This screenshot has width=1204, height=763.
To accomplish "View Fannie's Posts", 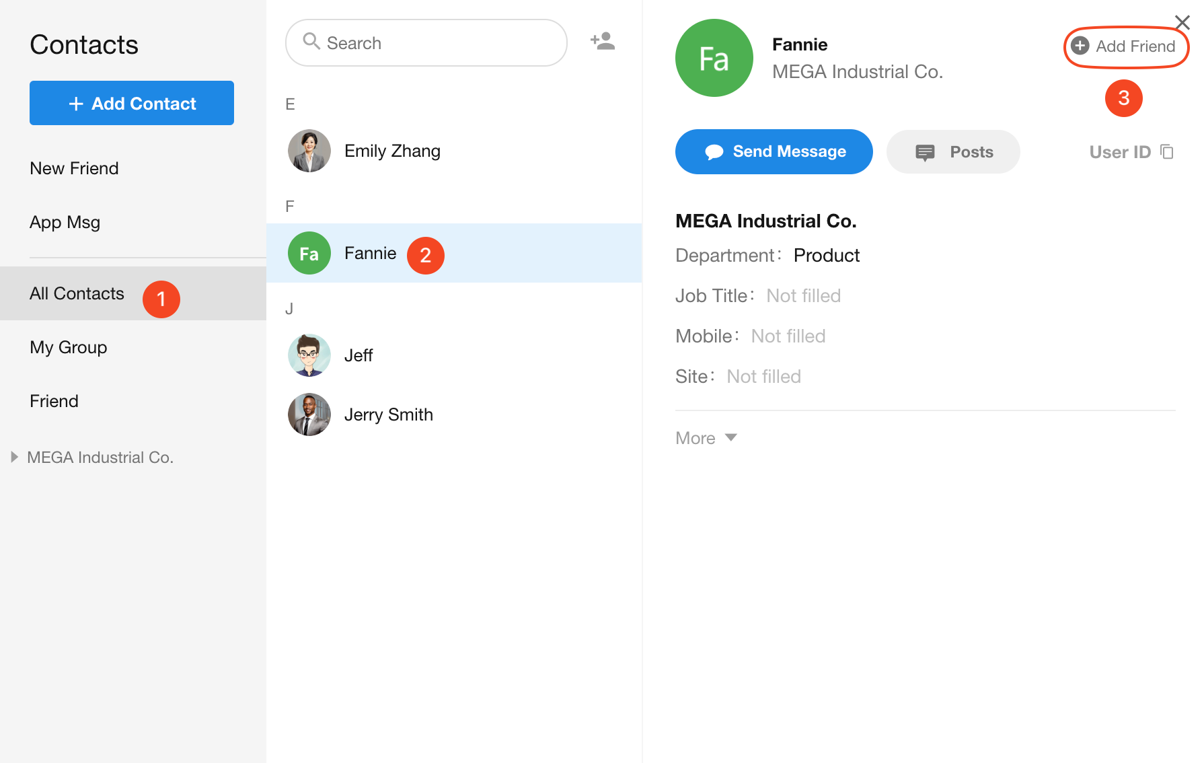I will pyautogui.click(x=952, y=152).
